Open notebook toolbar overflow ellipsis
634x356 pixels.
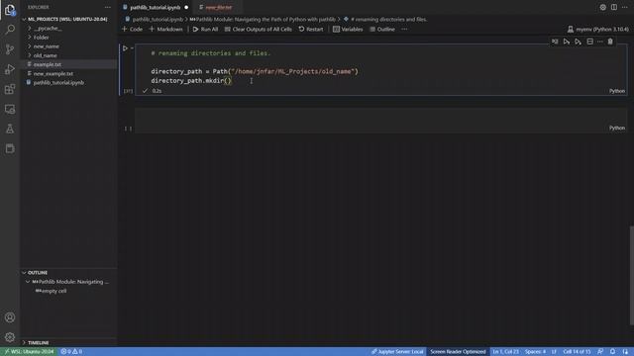point(404,29)
